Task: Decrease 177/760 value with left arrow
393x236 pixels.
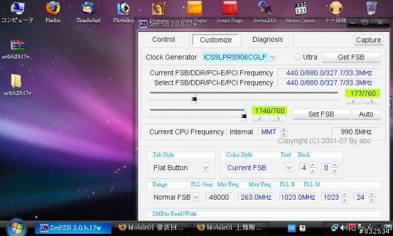Action: pos(354,101)
